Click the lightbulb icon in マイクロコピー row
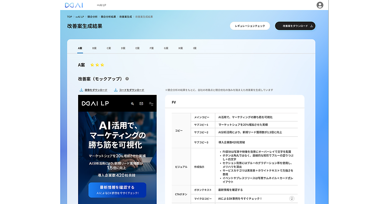This screenshot has width=389, height=204. click(292, 198)
